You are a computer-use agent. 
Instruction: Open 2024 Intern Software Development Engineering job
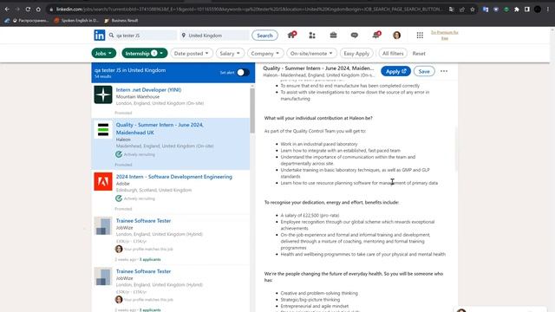(174, 177)
